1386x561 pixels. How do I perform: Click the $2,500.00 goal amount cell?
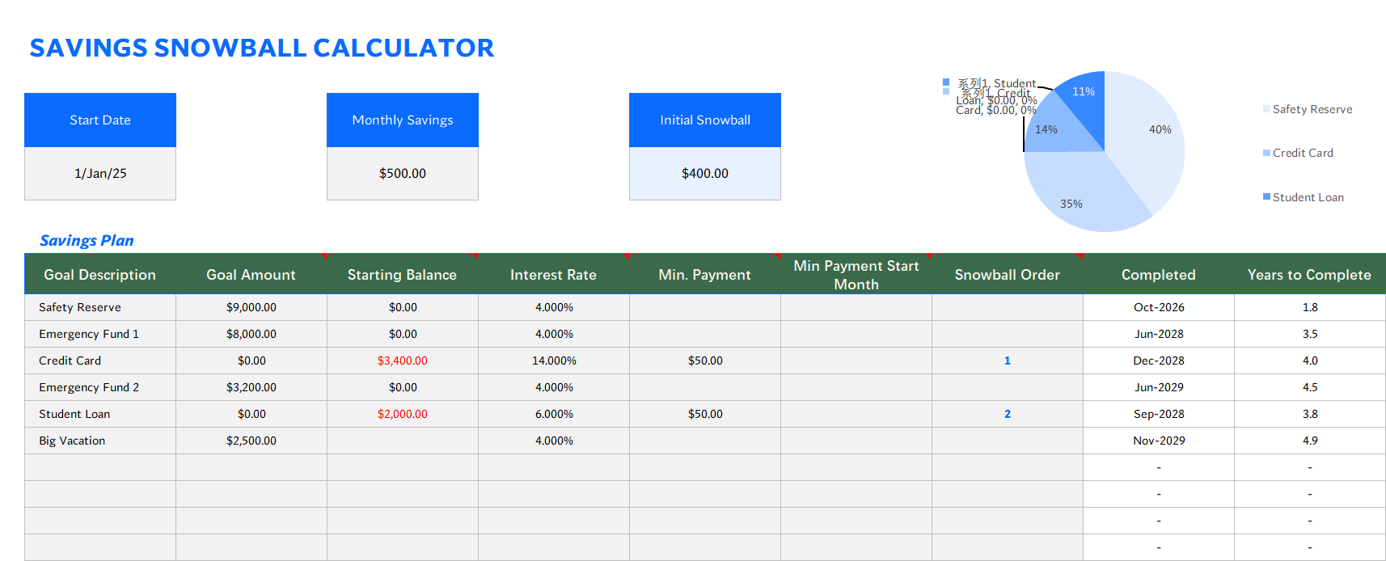click(x=251, y=441)
